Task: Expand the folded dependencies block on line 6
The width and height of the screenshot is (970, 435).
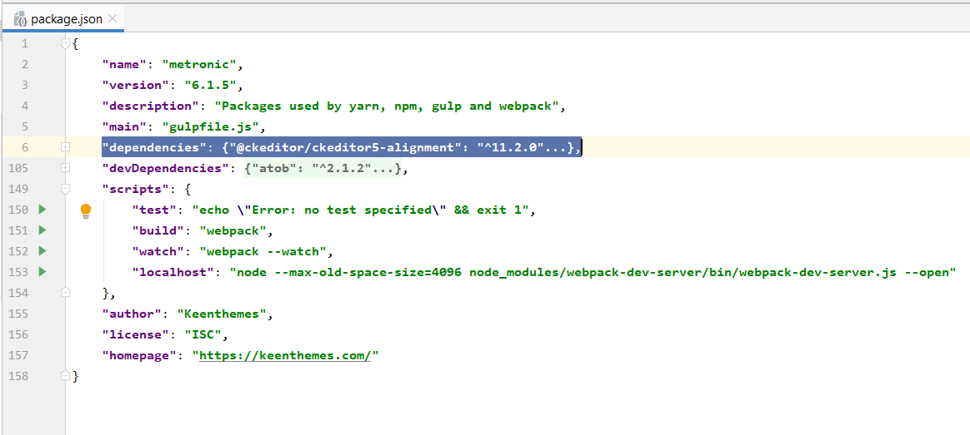Action: [x=66, y=147]
